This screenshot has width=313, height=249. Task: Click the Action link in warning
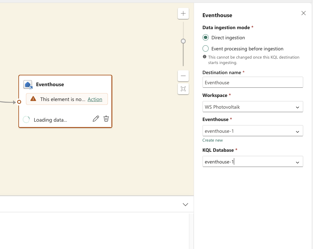click(95, 99)
